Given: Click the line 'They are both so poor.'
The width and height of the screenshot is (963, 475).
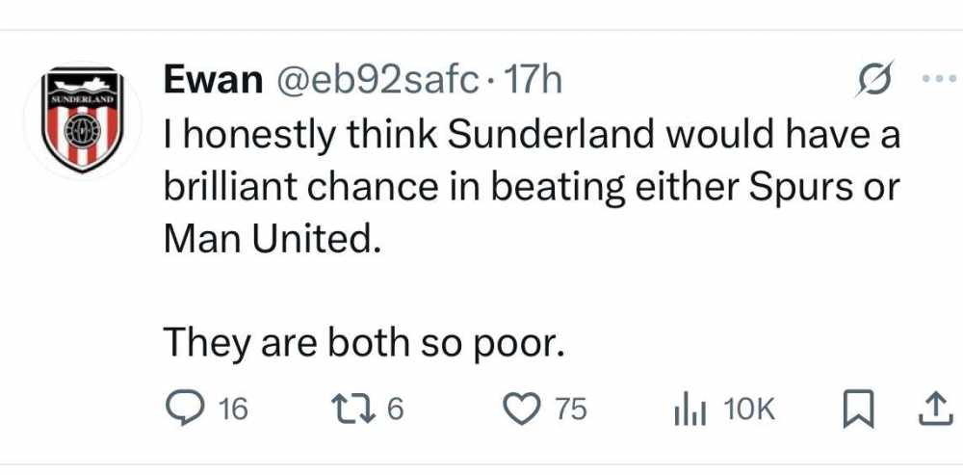Looking at the screenshot, I should [x=364, y=344].
